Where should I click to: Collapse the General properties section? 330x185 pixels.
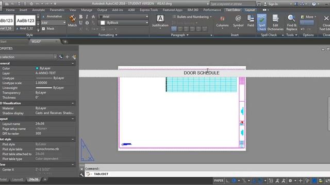[73, 63]
